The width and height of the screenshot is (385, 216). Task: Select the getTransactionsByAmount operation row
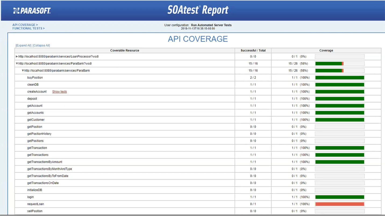[x=45, y=162]
